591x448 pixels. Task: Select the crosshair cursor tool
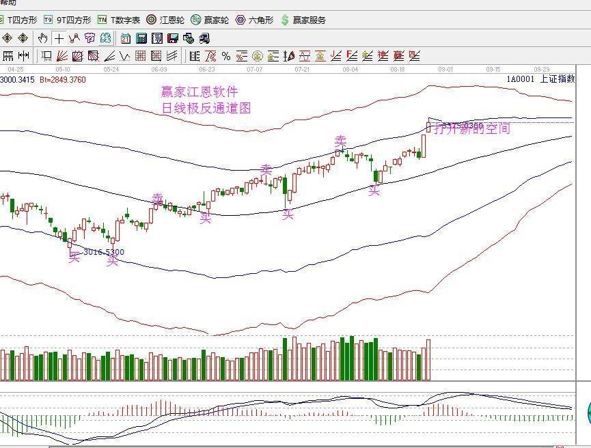click(x=59, y=38)
